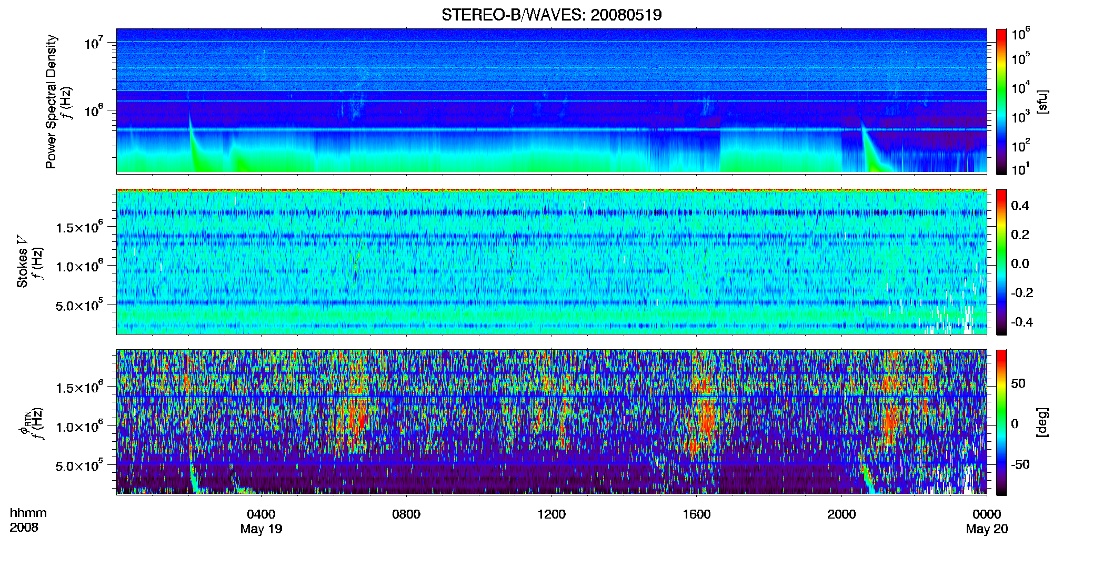This screenshot has height=568, width=1103.
Task: Click the 10^5 colorbar label
Action: [x=1020, y=58]
